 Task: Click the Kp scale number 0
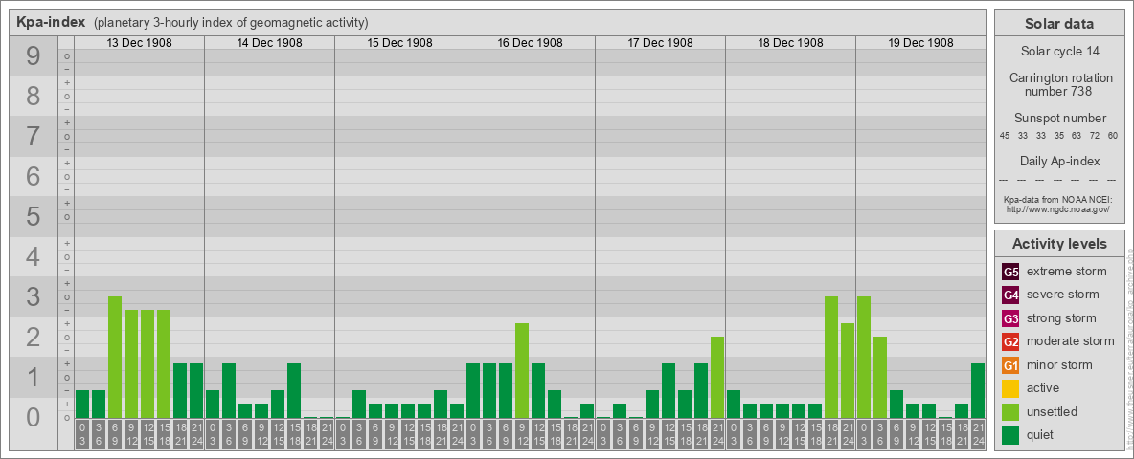pyautogui.click(x=34, y=416)
